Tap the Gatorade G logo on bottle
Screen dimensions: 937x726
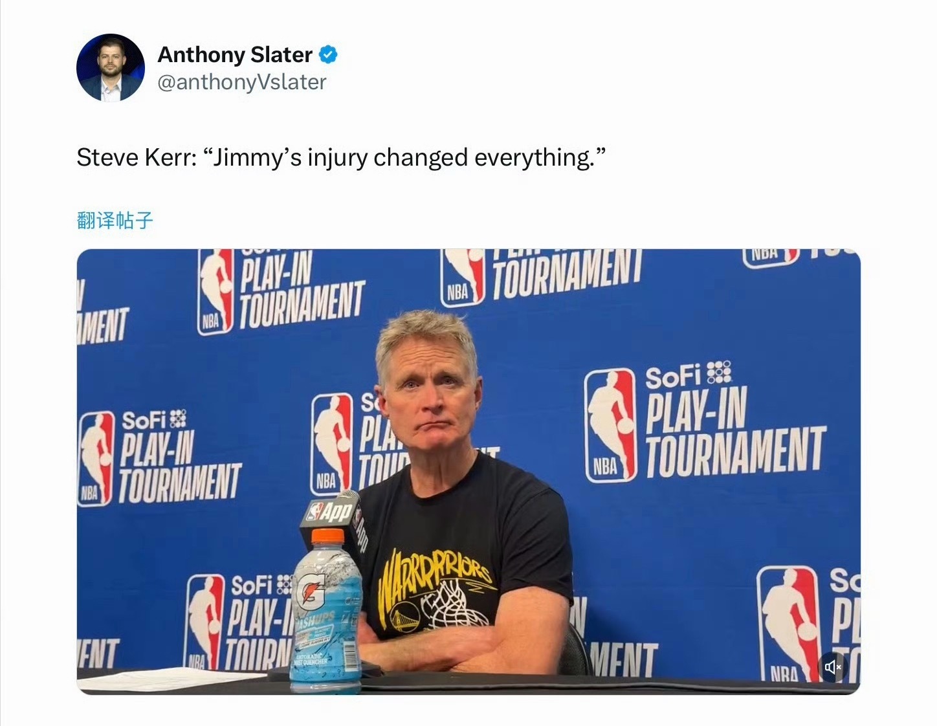pos(310,591)
